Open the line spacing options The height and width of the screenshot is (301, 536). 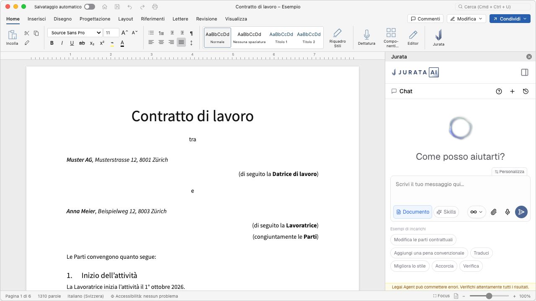(x=191, y=42)
